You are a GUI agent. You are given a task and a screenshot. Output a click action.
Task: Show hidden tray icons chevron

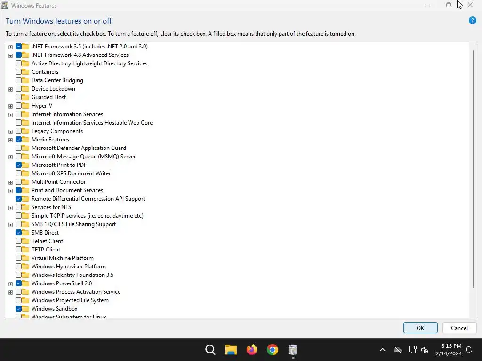pyautogui.click(x=382, y=350)
